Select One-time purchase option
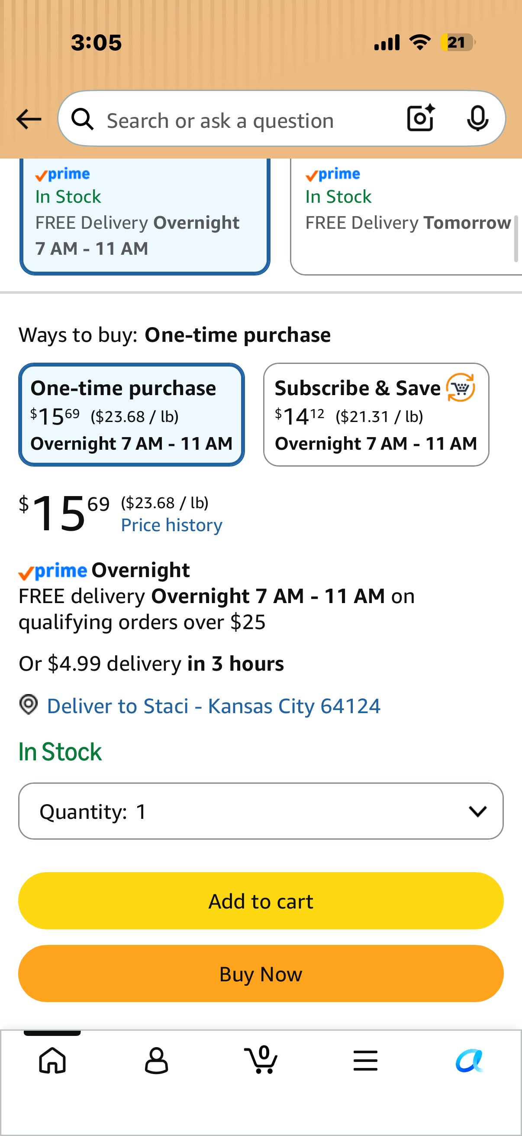The width and height of the screenshot is (522, 1136). (131, 415)
